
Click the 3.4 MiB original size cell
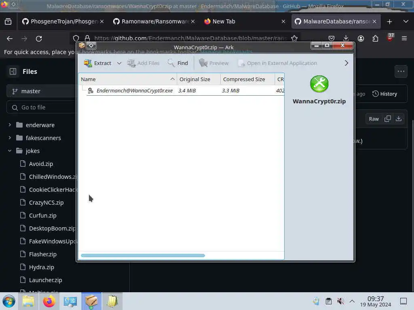coord(187,91)
